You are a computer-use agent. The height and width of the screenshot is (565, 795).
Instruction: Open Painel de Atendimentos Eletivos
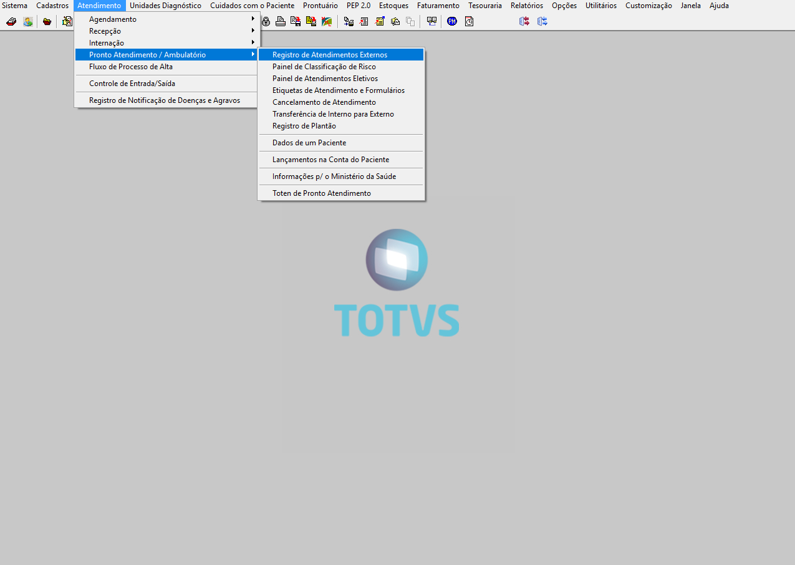[341, 79]
